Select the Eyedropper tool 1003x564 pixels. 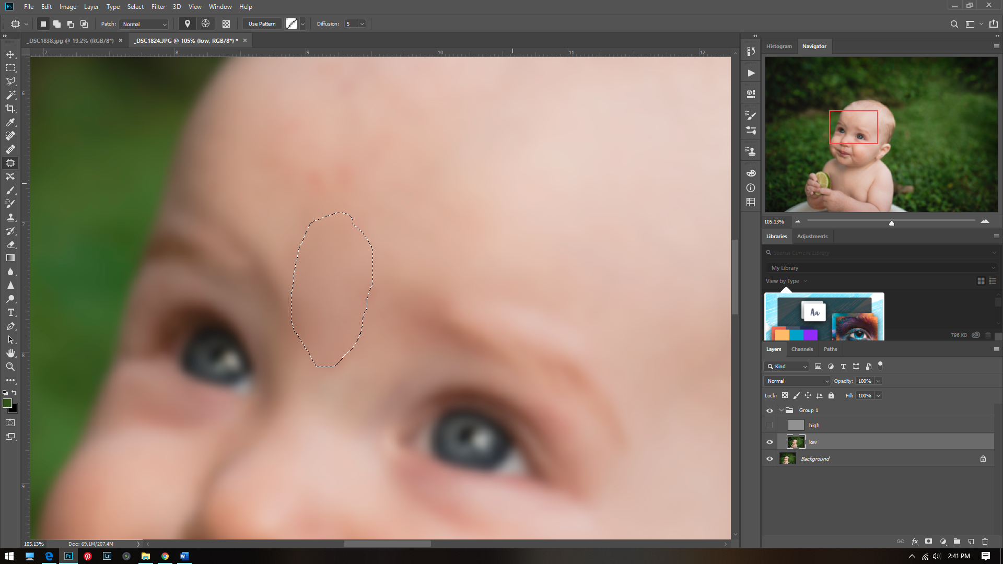pos(10,122)
